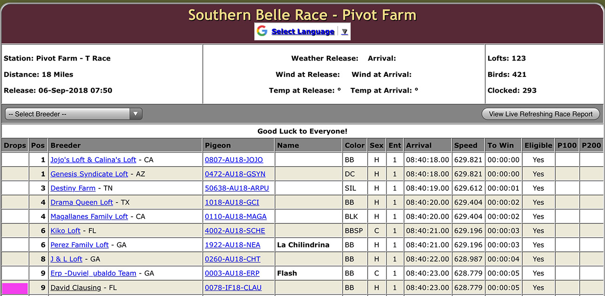
Task: Select the Magallanes Family Loft link
Action: click(89, 217)
